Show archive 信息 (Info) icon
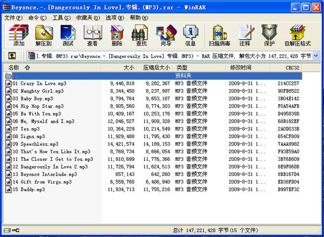The height and width of the screenshot is (237, 324). pos(190,35)
